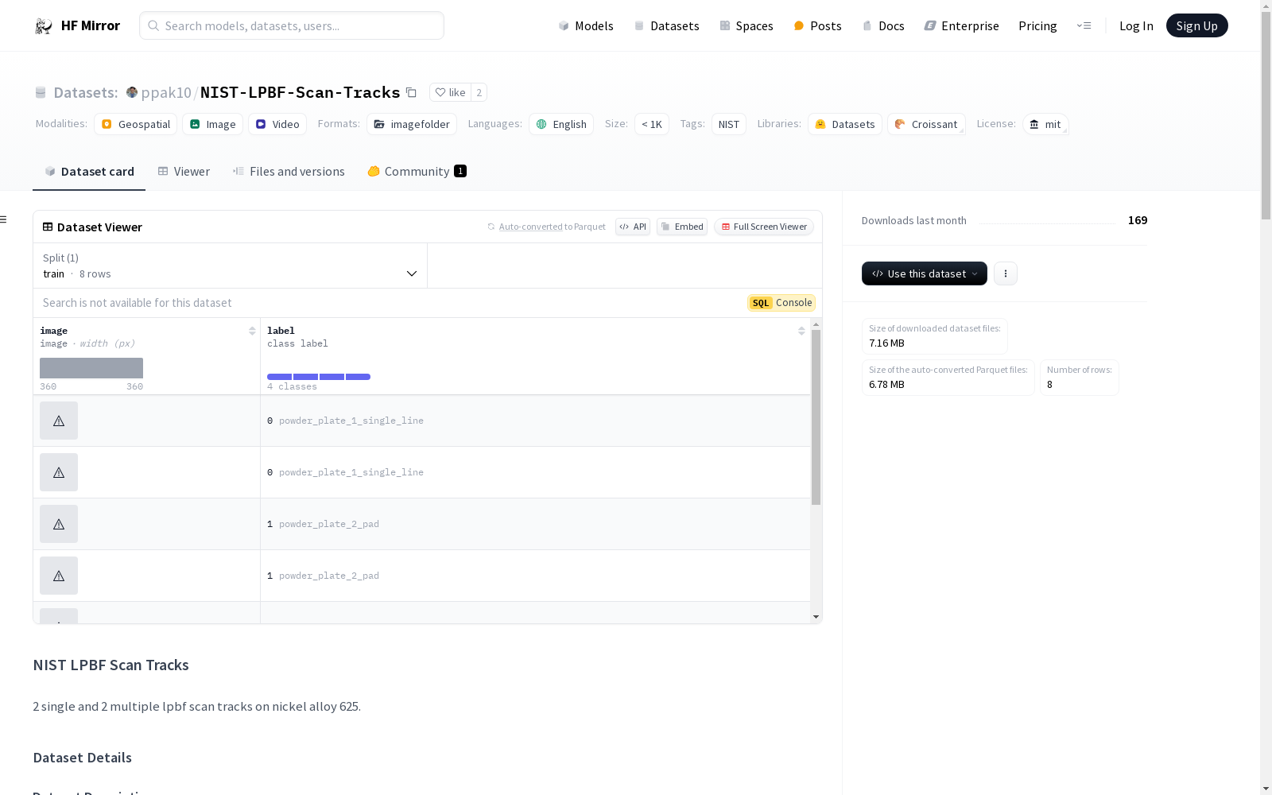
Task: Open warning thumbnail in the first powder_plate_1_single_line row
Action: [59, 421]
